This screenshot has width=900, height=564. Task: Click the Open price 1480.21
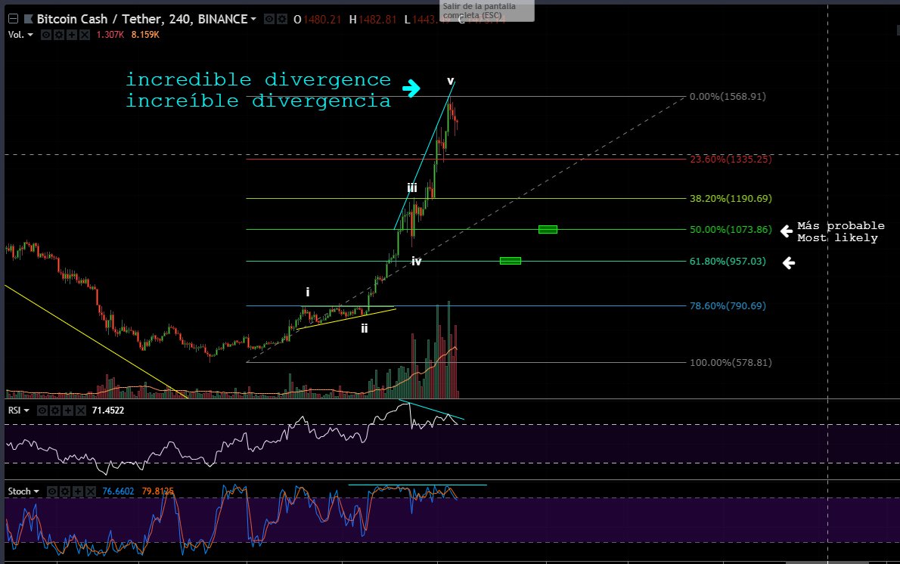(322, 20)
